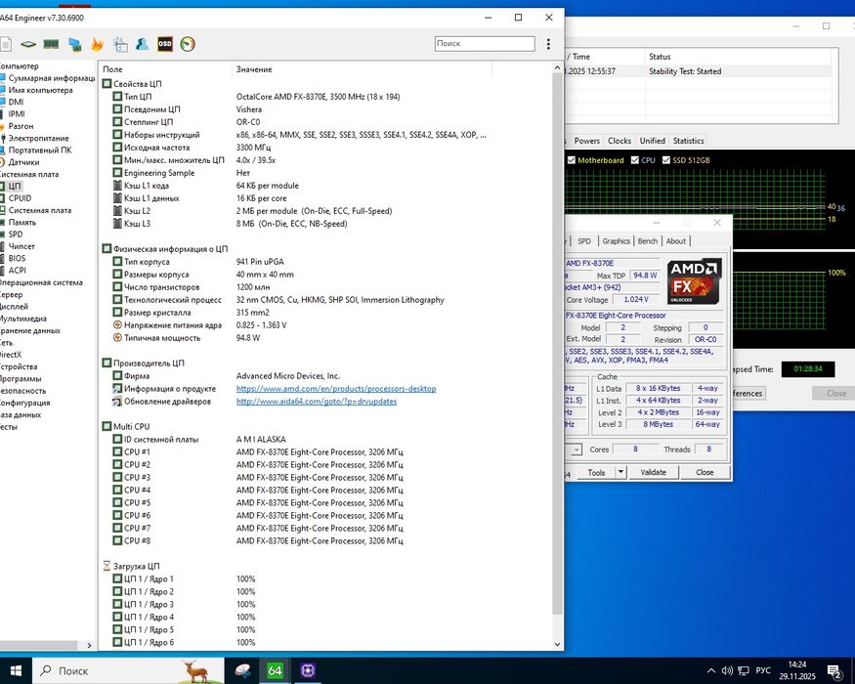Select Имя компьютера in the tree
This screenshot has width=855, height=684.
40,90
